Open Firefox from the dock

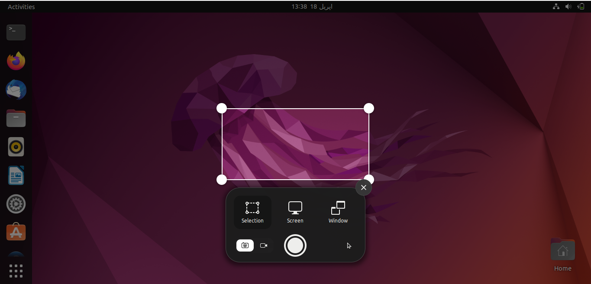coord(16,61)
